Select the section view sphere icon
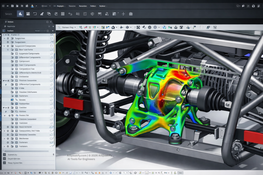 pos(93,14)
